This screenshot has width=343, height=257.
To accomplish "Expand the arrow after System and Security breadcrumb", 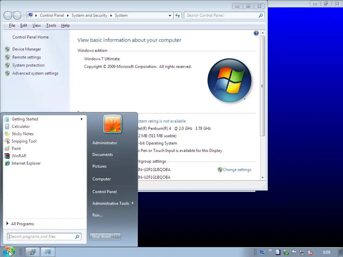I will pos(111,15).
